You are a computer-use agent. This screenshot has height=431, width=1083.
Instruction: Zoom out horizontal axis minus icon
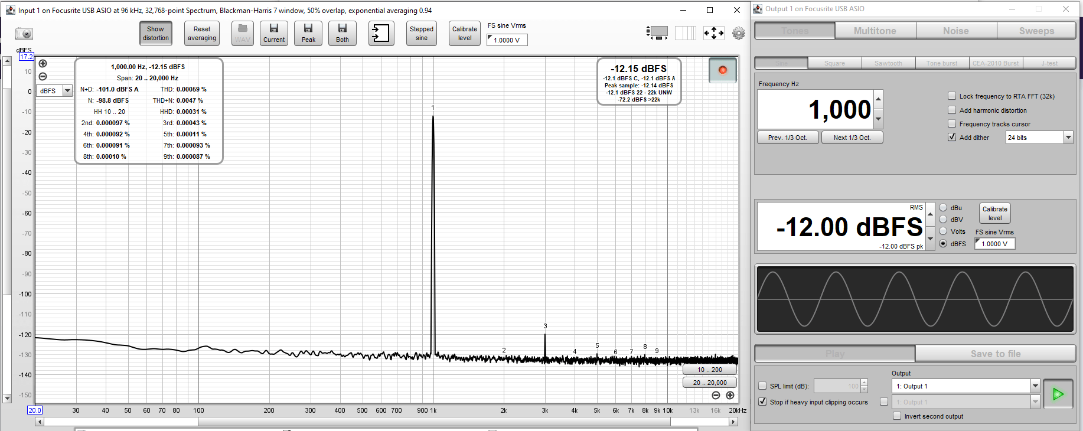[716, 396]
